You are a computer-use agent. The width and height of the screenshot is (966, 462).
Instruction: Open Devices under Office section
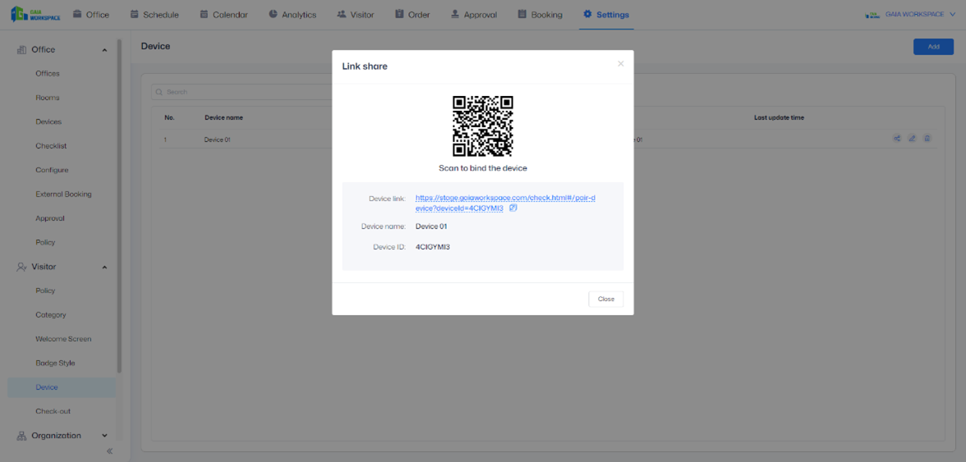[x=48, y=121]
